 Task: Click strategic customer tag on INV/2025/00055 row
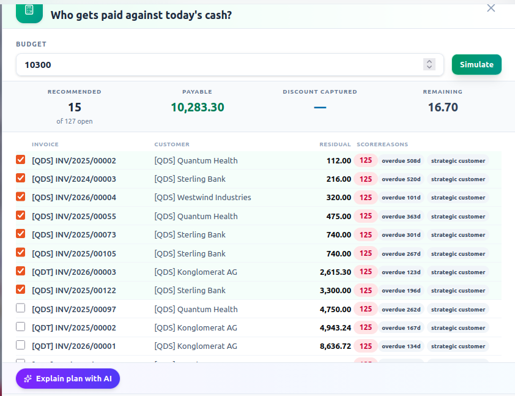tap(458, 216)
